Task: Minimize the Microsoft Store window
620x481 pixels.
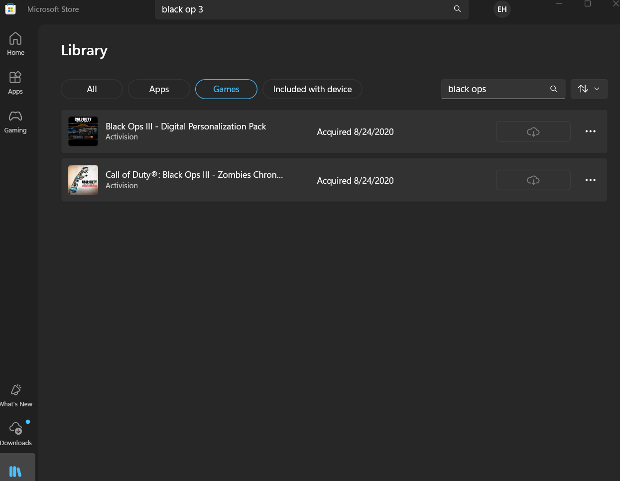Action: (559, 4)
